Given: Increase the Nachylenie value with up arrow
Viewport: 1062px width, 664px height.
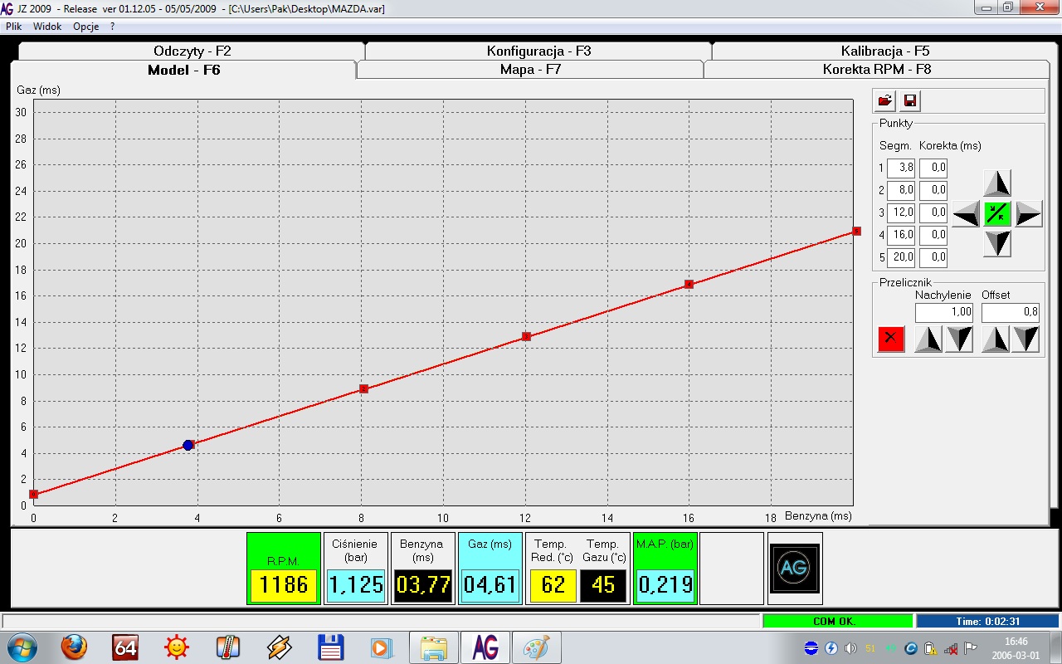Looking at the screenshot, I should tap(928, 339).
